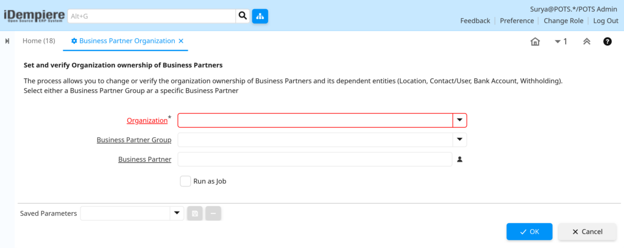Click the Business Partner label link
This screenshot has width=624, height=248.
145,159
